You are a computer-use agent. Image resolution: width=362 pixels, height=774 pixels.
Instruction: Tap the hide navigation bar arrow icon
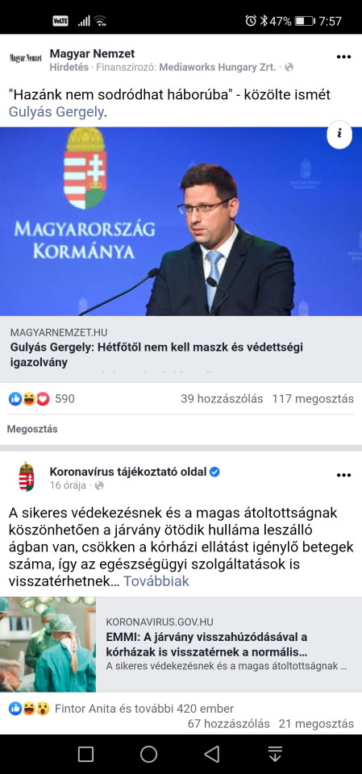pos(275,754)
